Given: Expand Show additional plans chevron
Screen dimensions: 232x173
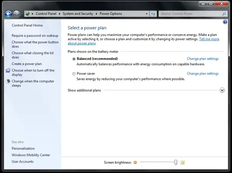Looking at the screenshot, I should (222, 90).
